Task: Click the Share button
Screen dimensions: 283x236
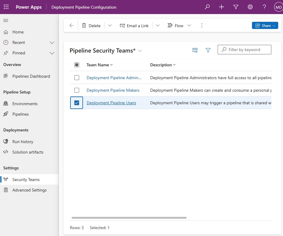Action: 265,25
